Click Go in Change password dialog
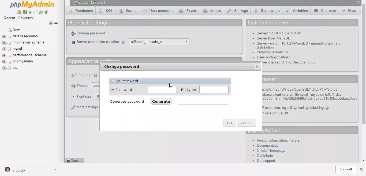Image resolution: width=366 pixels, height=176 pixels. pyautogui.click(x=229, y=123)
